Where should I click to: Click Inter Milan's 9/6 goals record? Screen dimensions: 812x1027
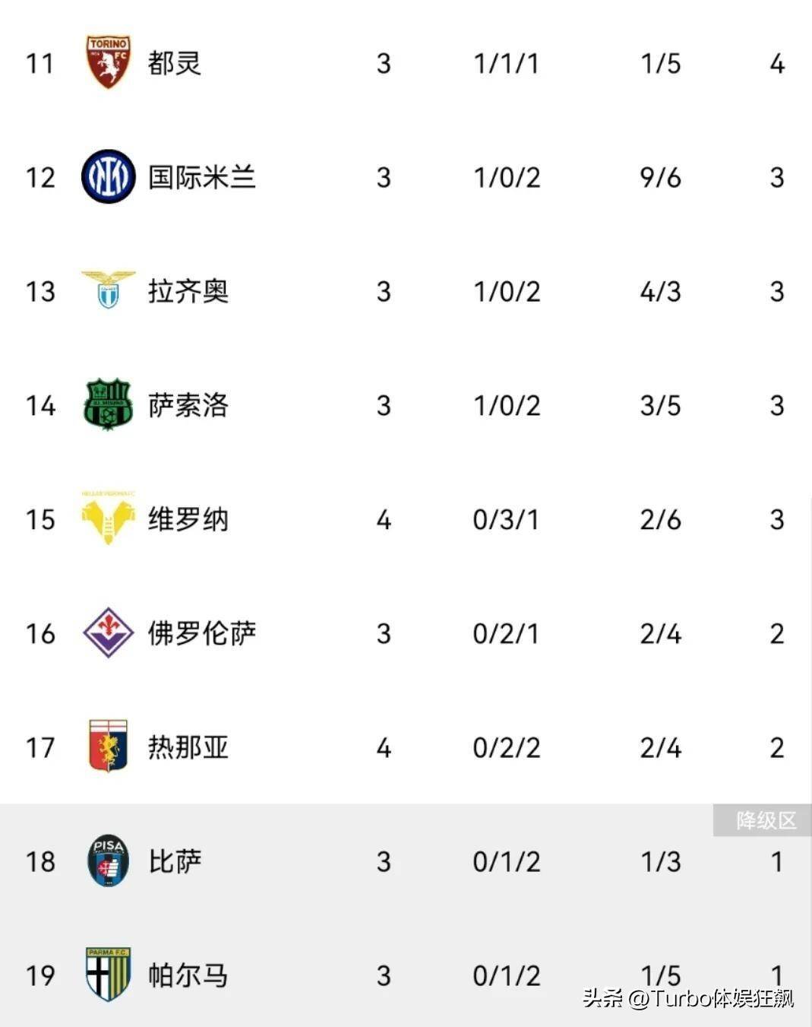(660, 178)
